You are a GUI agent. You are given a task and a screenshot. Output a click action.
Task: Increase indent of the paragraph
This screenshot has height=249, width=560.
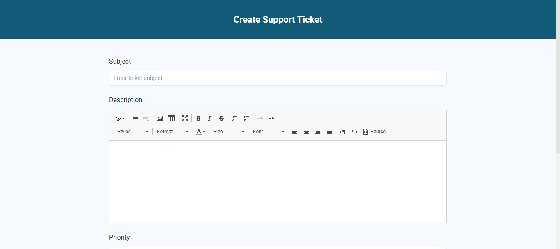(271, 118)
